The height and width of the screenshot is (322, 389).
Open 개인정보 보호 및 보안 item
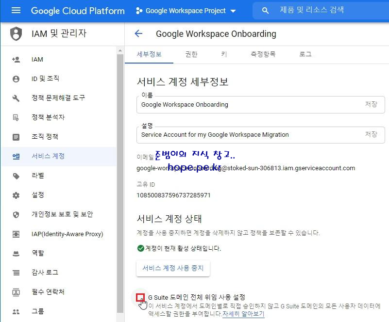(x=59, y=214)
